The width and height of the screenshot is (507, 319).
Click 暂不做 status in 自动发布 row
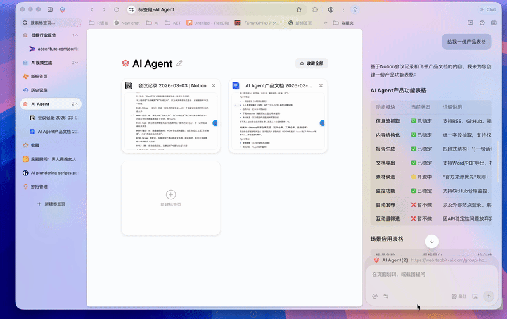coord(421,204)
